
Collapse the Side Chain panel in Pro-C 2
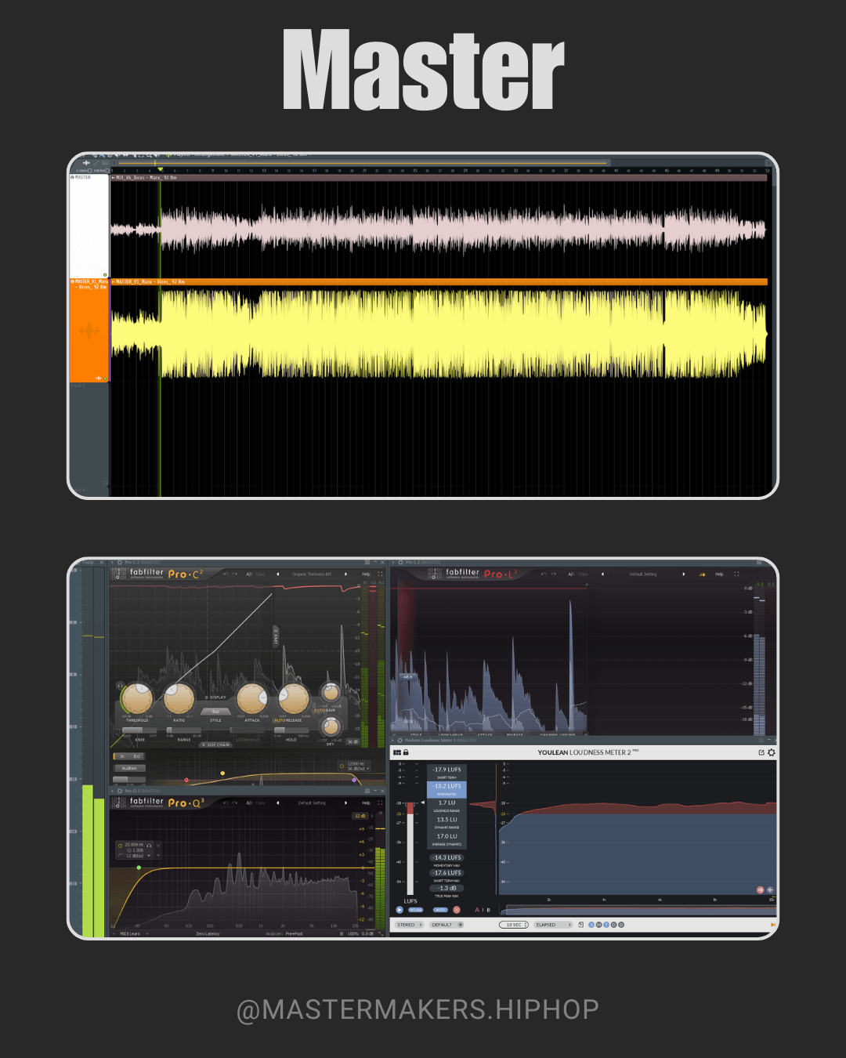click(215, 745)
